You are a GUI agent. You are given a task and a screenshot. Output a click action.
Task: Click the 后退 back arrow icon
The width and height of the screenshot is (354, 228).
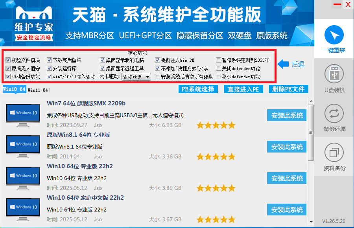coord(283,64)
